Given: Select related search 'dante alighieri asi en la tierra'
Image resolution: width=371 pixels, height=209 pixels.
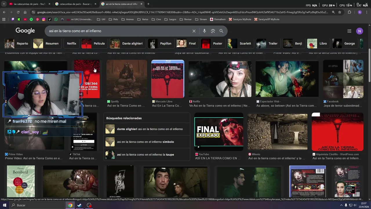Looking at the screenshot, I should coord(147,129).
